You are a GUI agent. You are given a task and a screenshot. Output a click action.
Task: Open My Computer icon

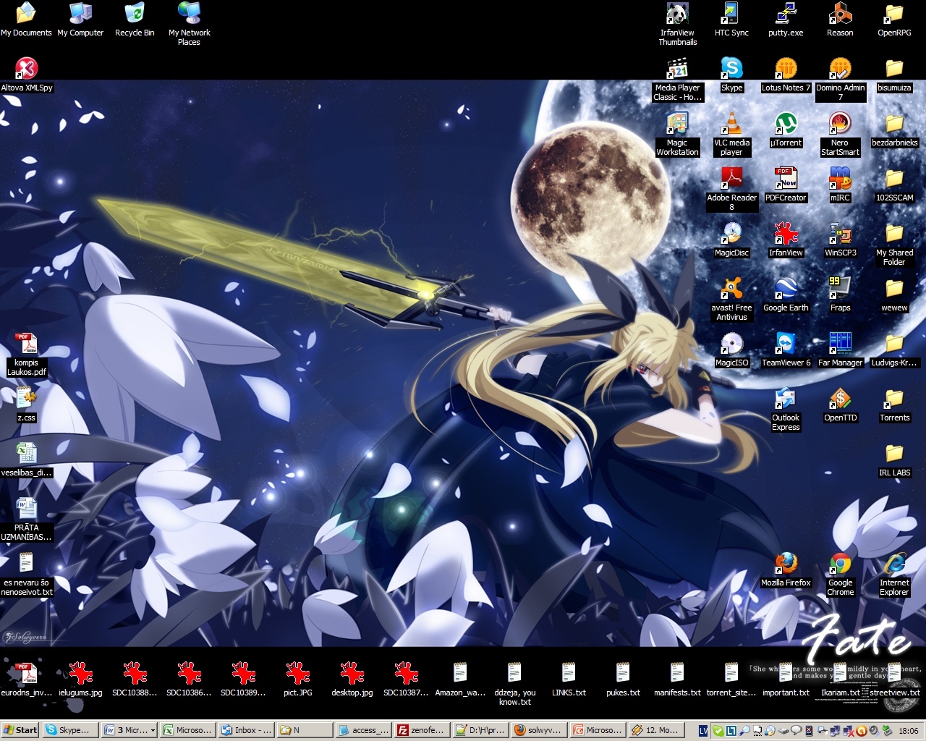(80, 20)
